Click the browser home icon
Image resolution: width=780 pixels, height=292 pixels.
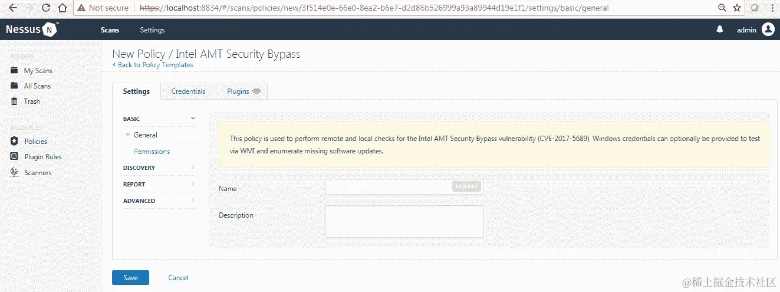click(63, 8)
